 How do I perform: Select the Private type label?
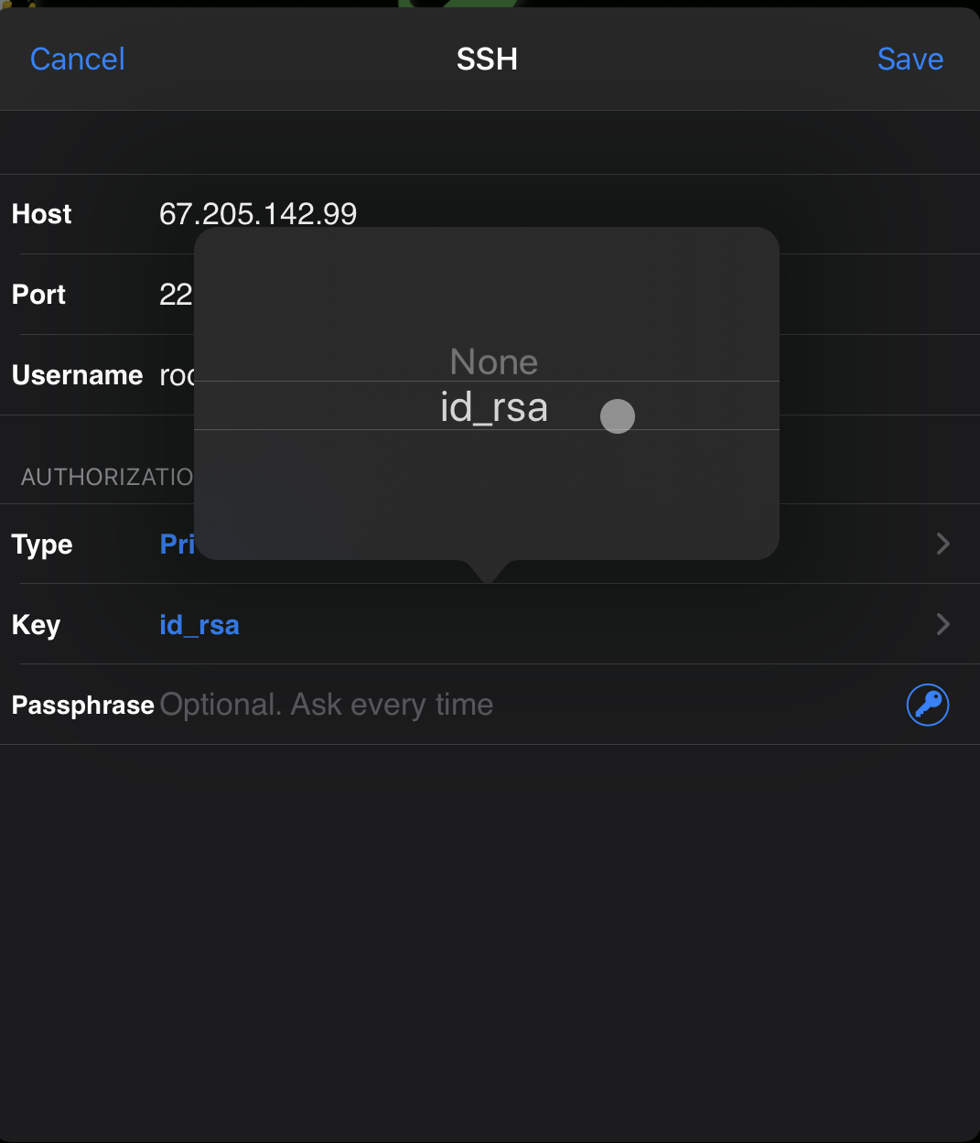(178, 544)
